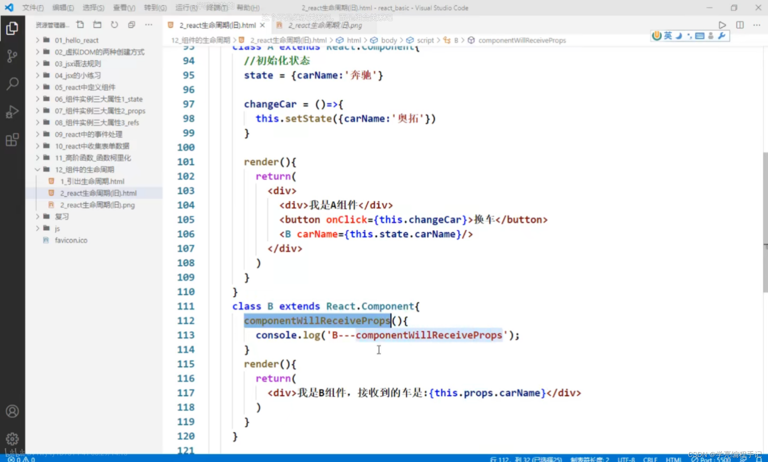Click the IME moon icon

coord(679,36)
